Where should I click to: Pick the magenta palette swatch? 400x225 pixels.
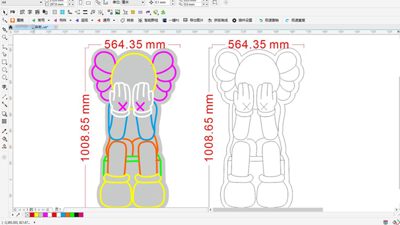click(45, 215)
